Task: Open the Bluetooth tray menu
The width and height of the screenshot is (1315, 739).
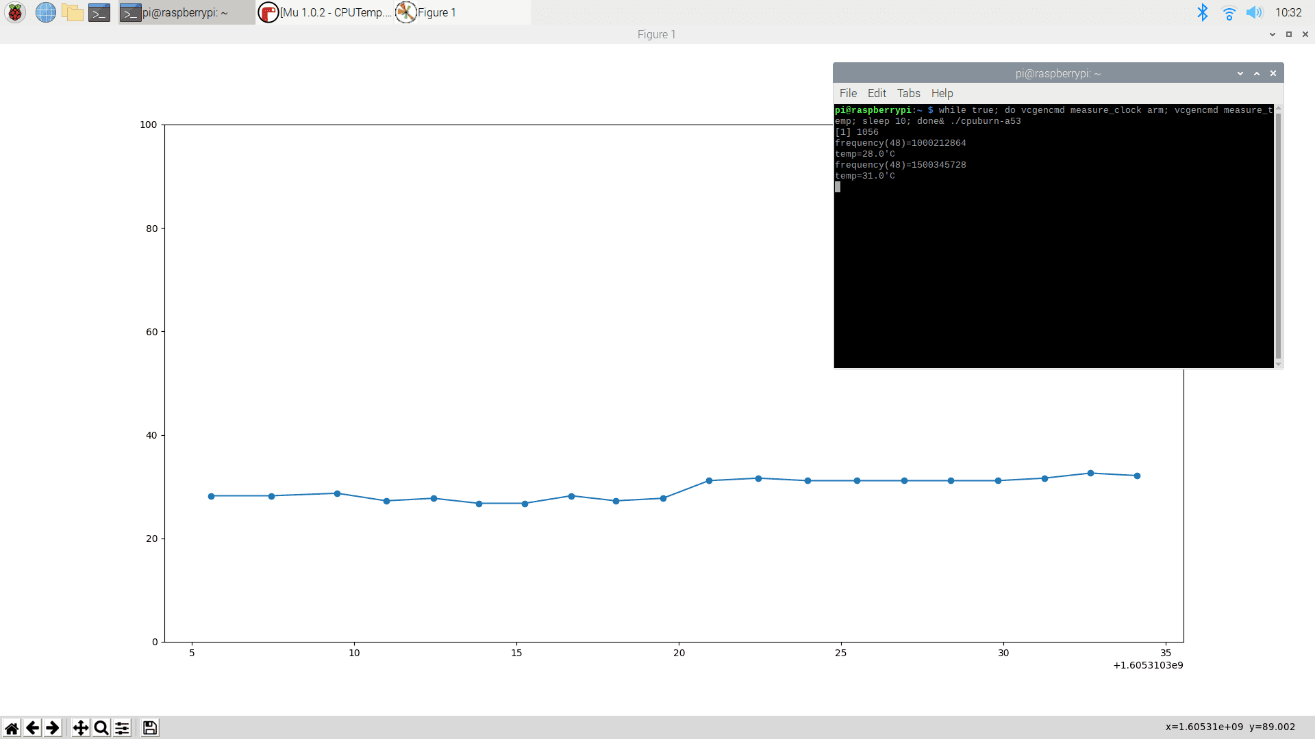Action: click(1203, 12)
